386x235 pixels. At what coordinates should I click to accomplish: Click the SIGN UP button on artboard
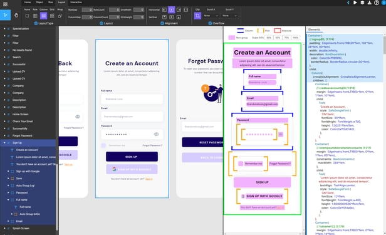[x=132, y=157]
